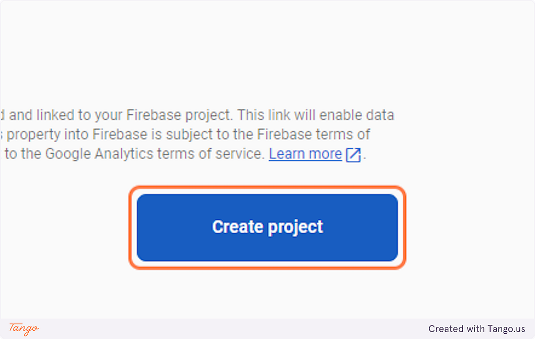The width and height of the screenshot is (535, 339).
Task: Click the Firebase terms of text
Action: click(313, 134)
